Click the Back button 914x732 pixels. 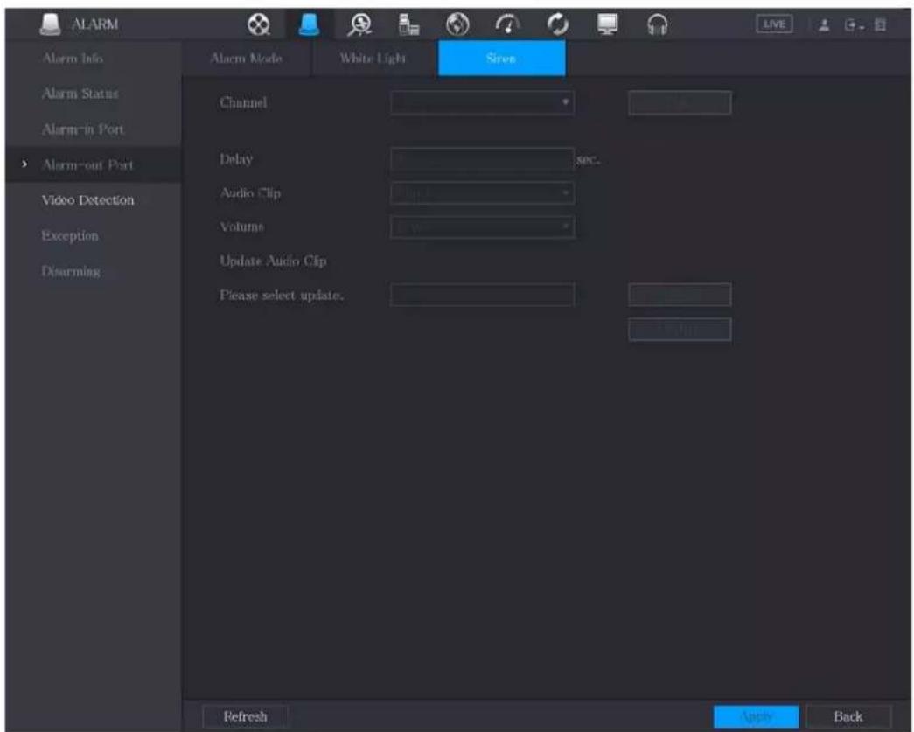[848, 716]
